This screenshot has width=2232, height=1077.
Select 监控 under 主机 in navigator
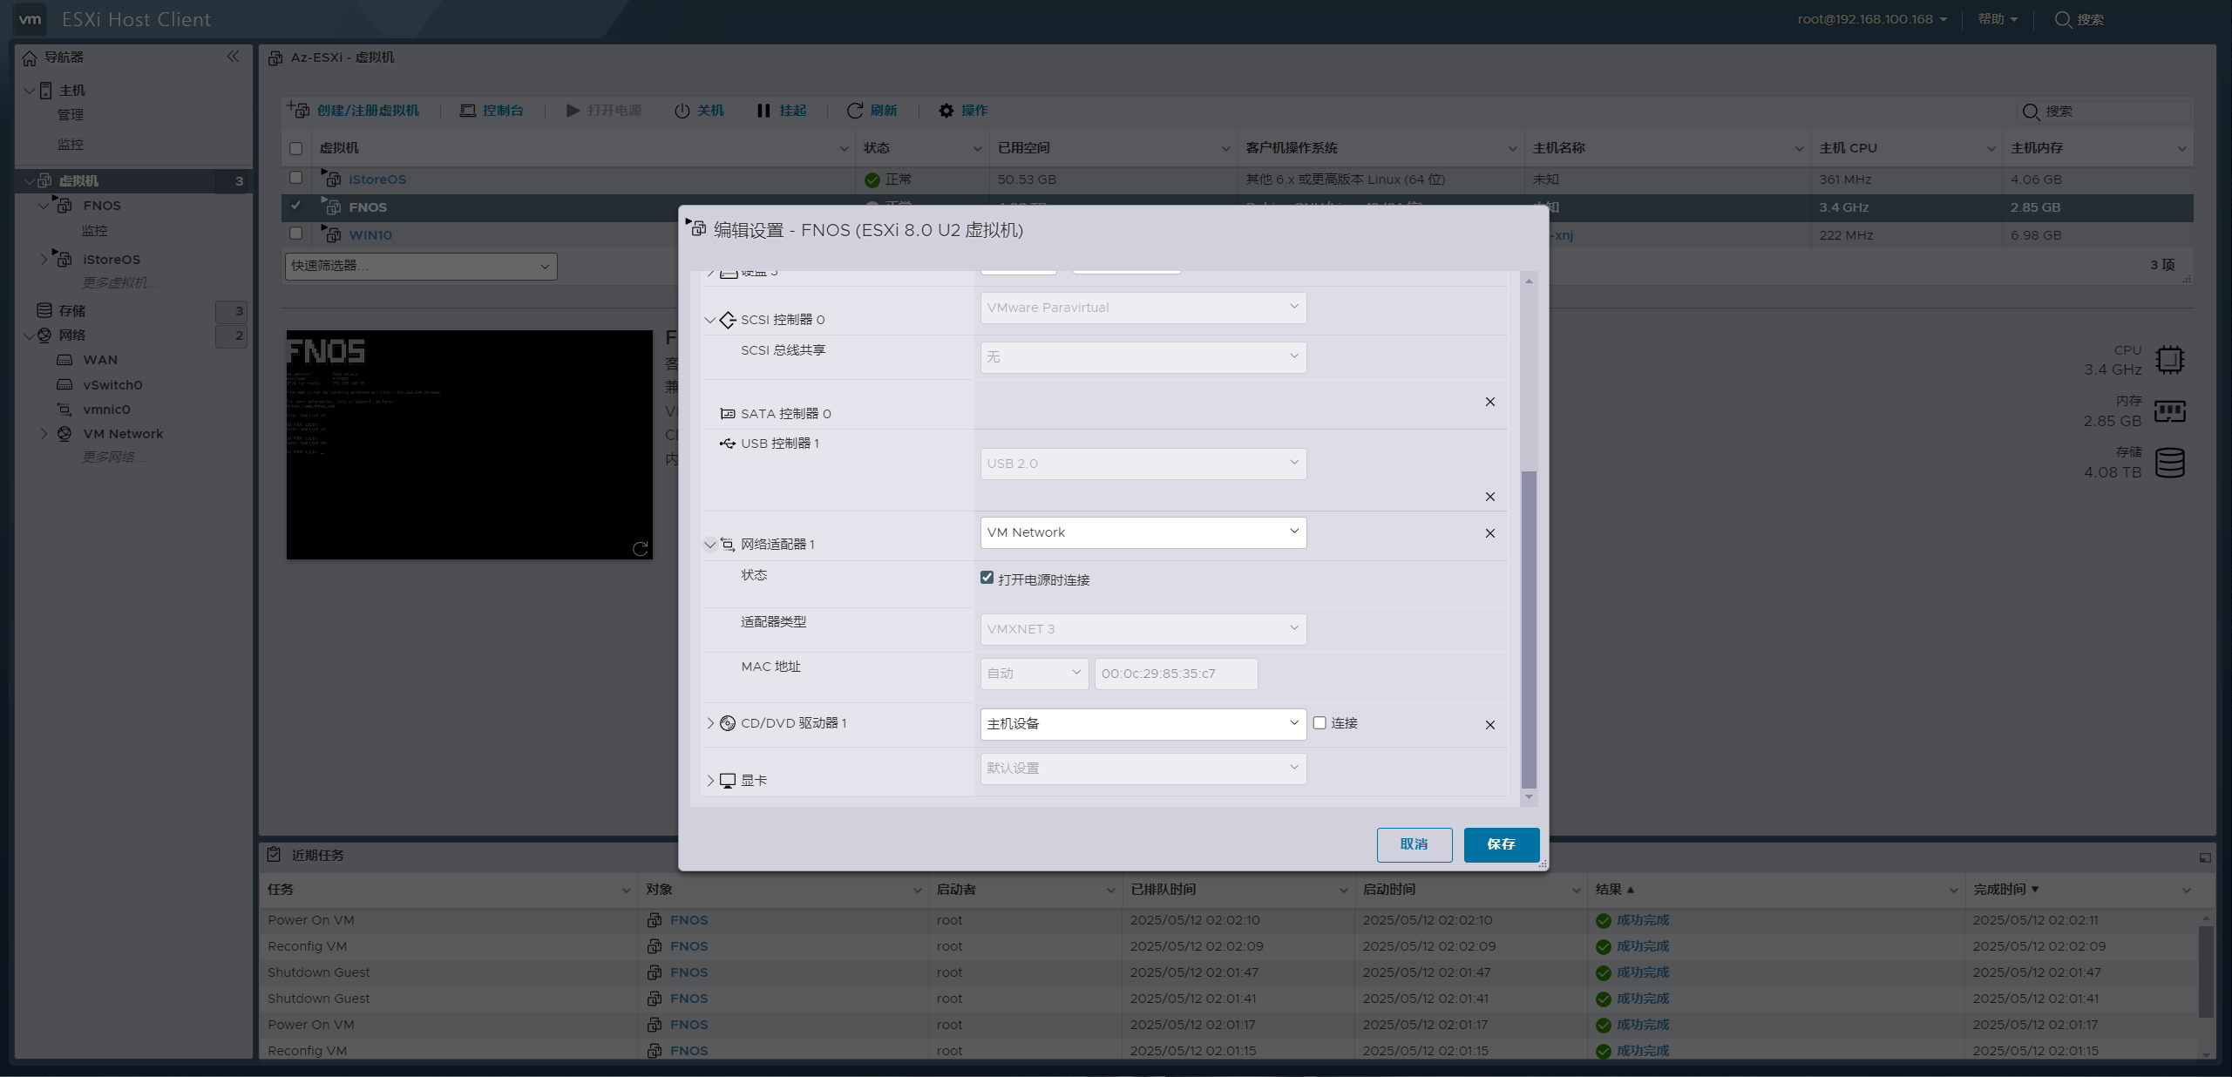(71, 145)
